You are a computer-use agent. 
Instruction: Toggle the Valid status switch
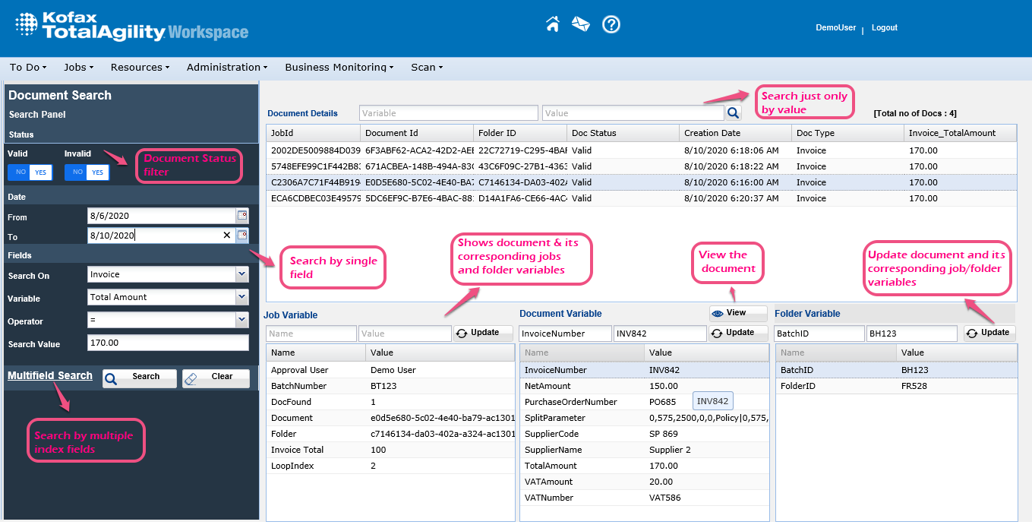pyautogui.click(x=30, y=172)
